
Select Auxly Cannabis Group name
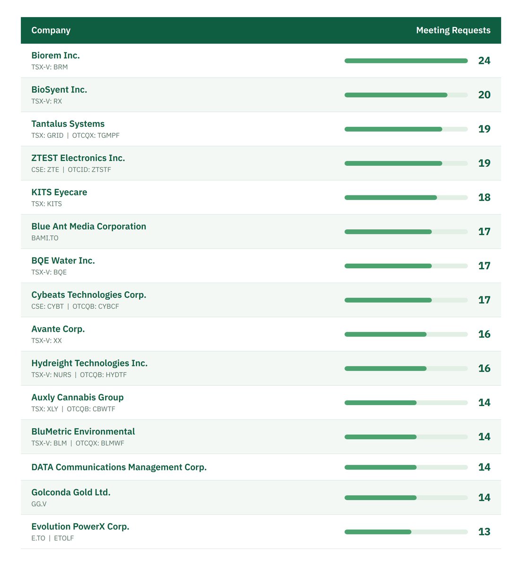coord(77,397)
